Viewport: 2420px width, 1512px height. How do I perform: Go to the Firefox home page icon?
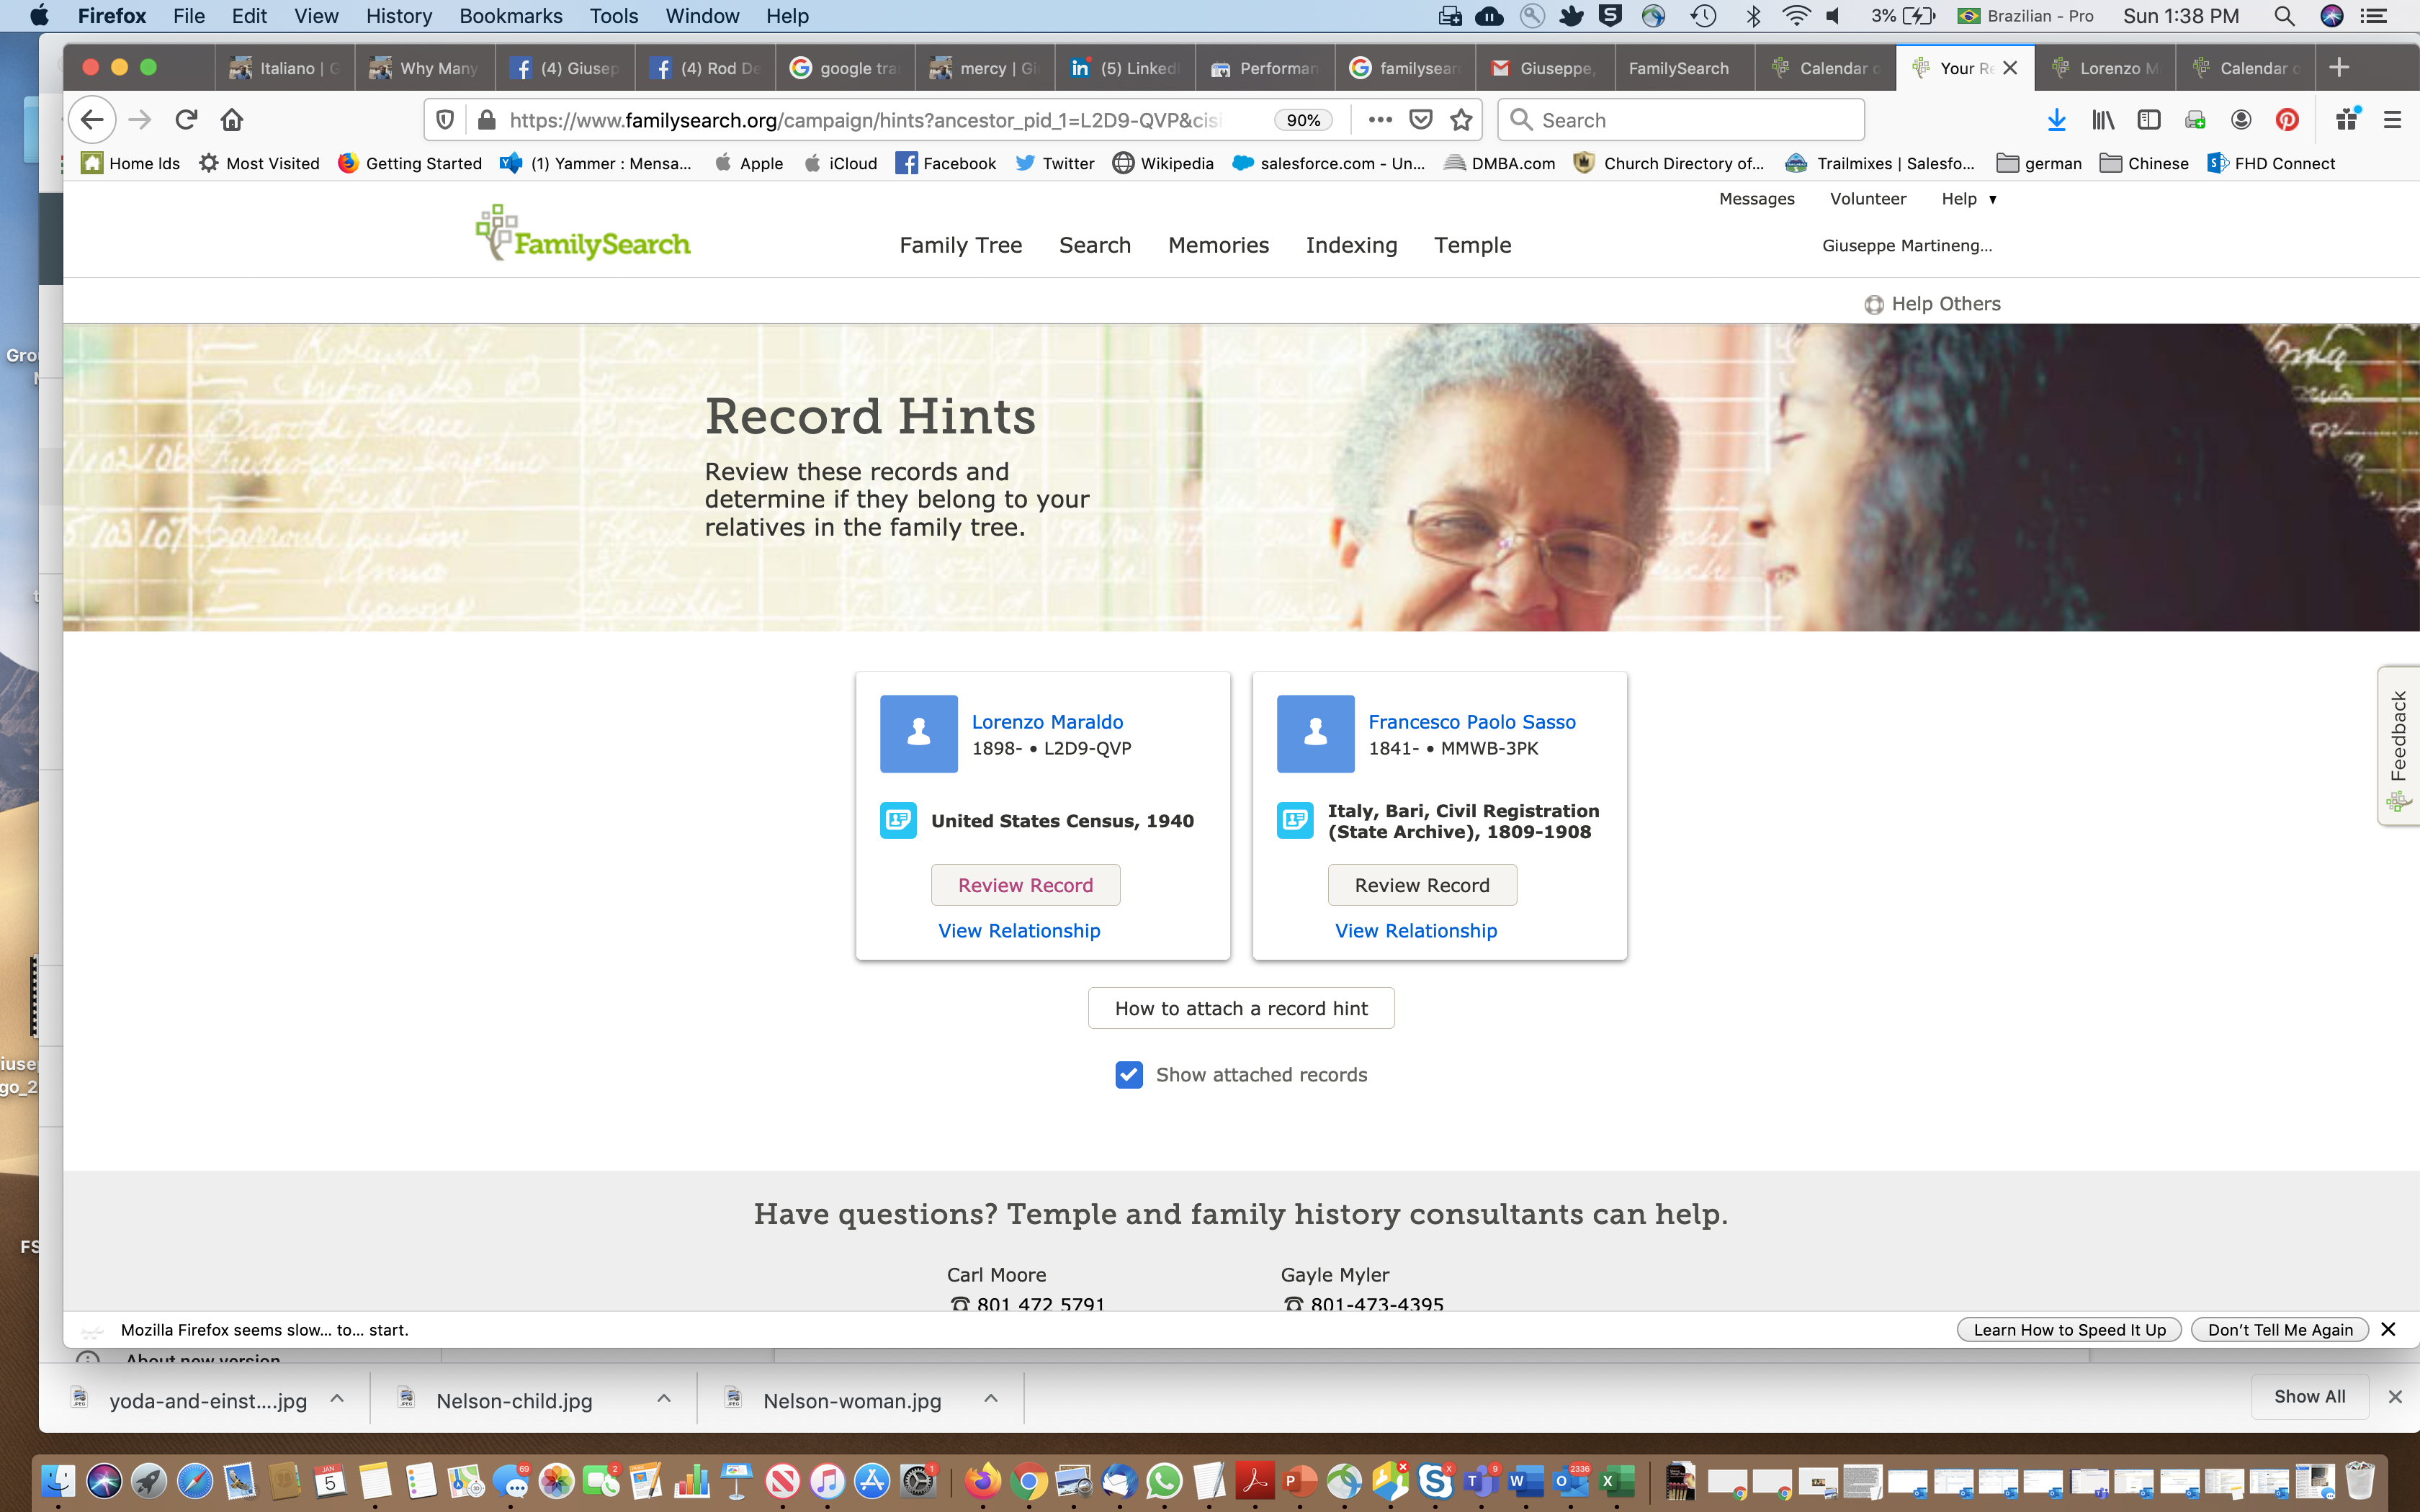pyautogui.click(x=232, y=120)
